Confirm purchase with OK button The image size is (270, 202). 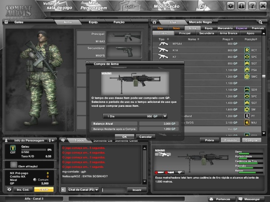point(125,137)
